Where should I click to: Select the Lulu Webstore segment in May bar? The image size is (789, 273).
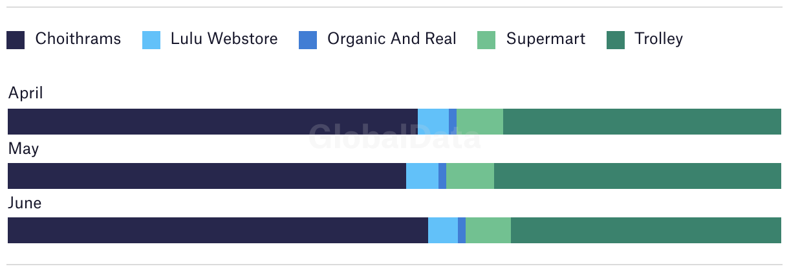(422, 176)
